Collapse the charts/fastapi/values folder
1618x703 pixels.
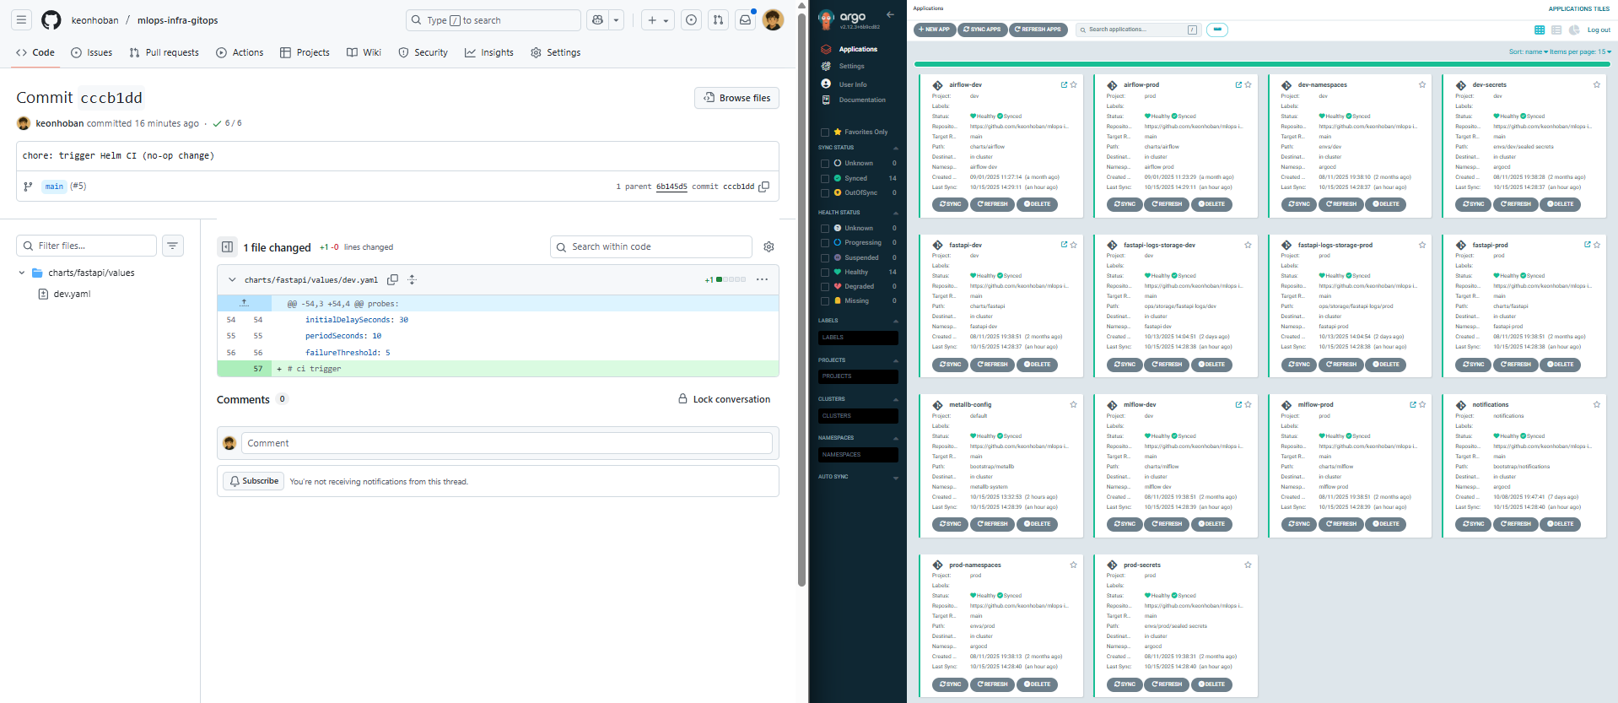click(21, 273)
